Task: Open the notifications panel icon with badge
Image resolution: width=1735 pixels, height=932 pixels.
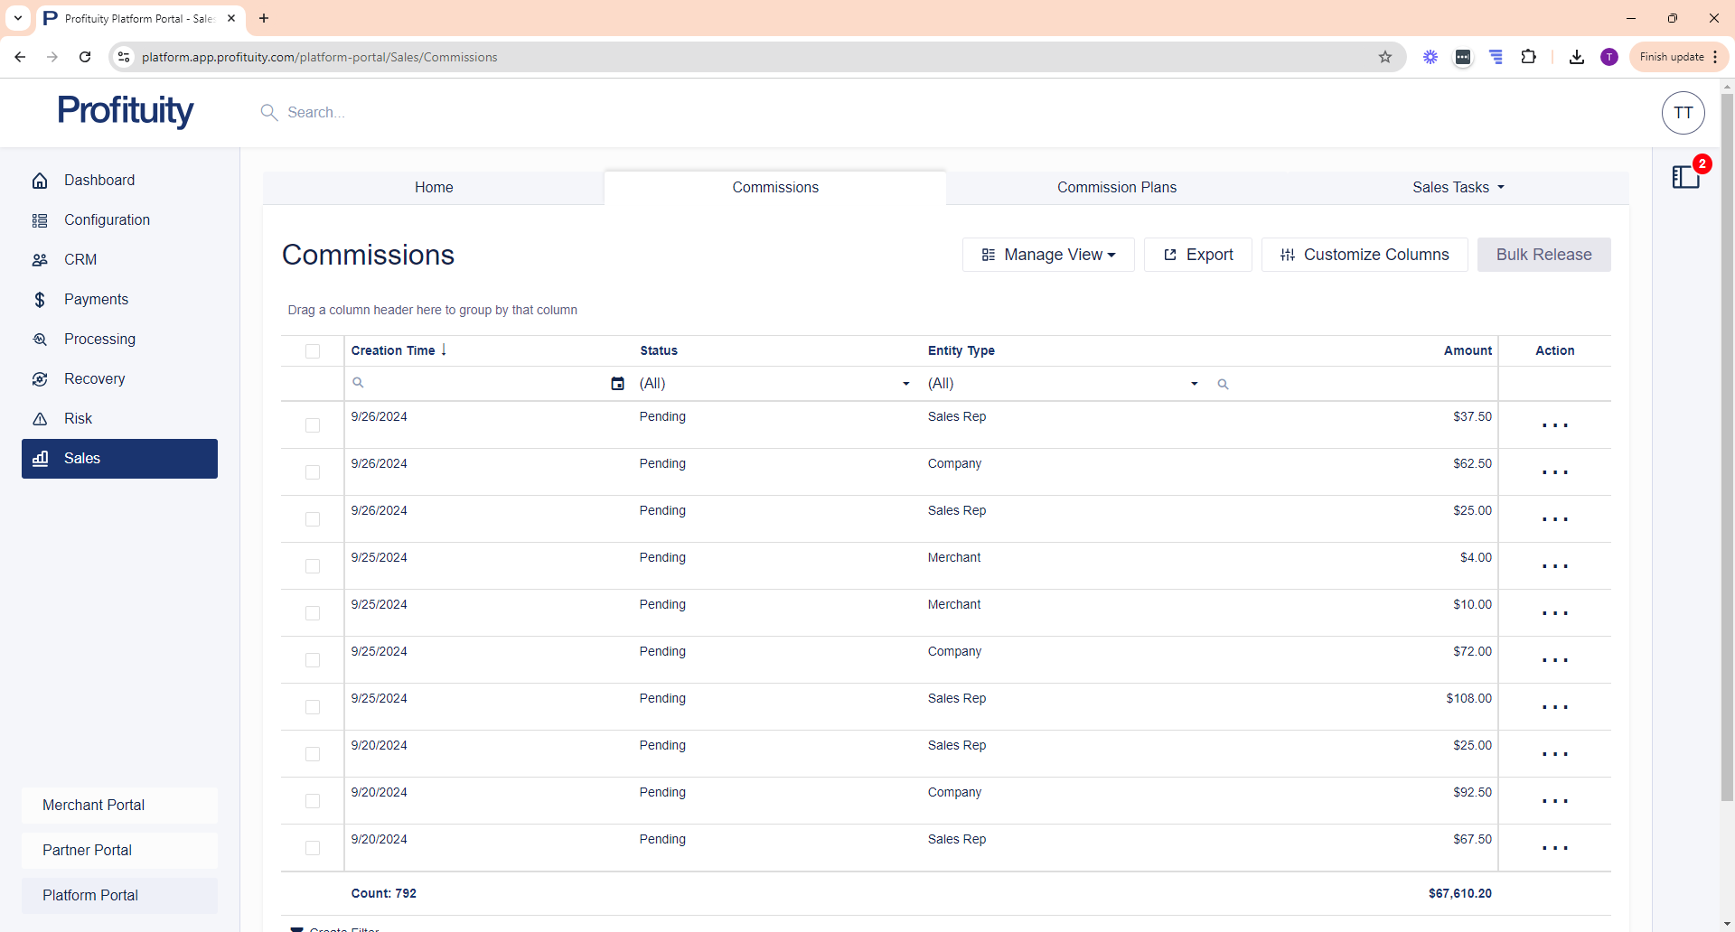Action: pyautogui.click(x=1686, y=176)
